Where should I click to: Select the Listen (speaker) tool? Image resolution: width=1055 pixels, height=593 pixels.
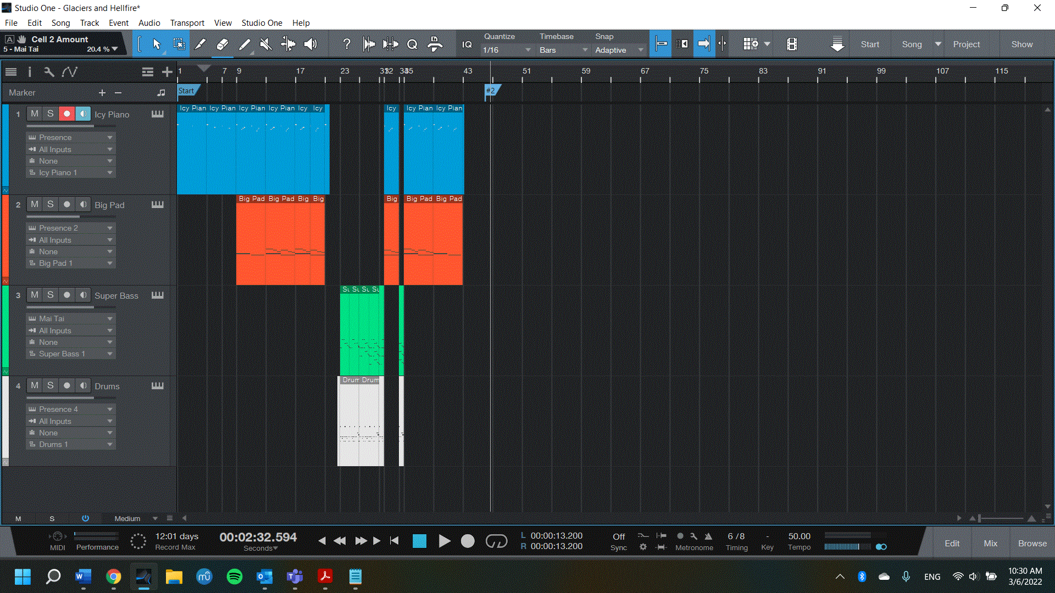[x=310, y=44]
